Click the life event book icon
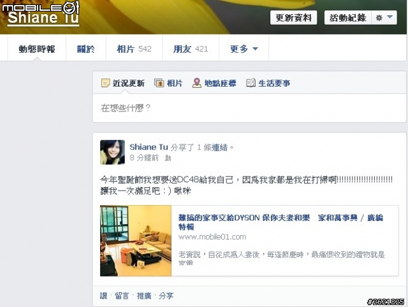 point(251,83)
